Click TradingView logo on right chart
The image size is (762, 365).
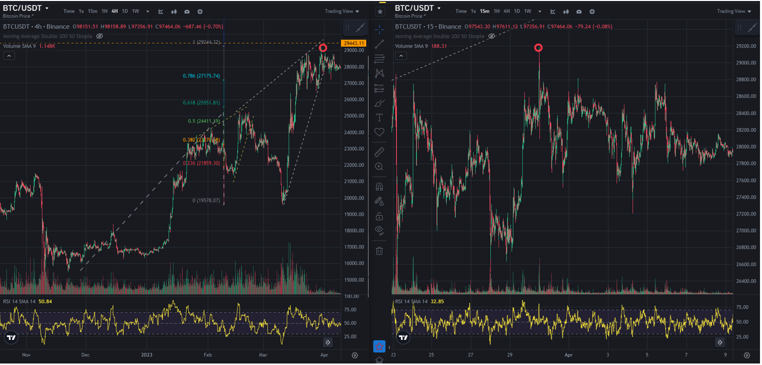403,338
